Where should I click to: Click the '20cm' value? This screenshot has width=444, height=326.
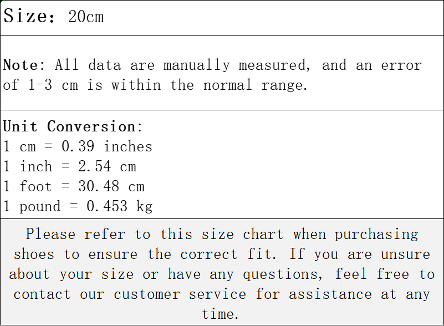86,17
